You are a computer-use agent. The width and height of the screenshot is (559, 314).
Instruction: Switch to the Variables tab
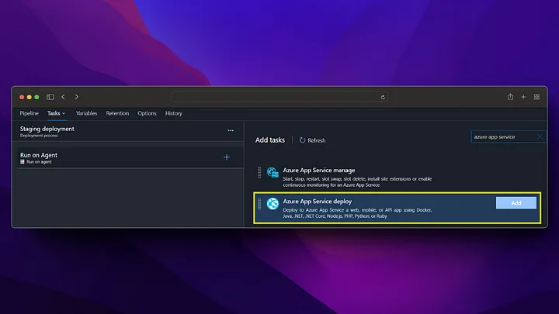[x=86, y=113]
